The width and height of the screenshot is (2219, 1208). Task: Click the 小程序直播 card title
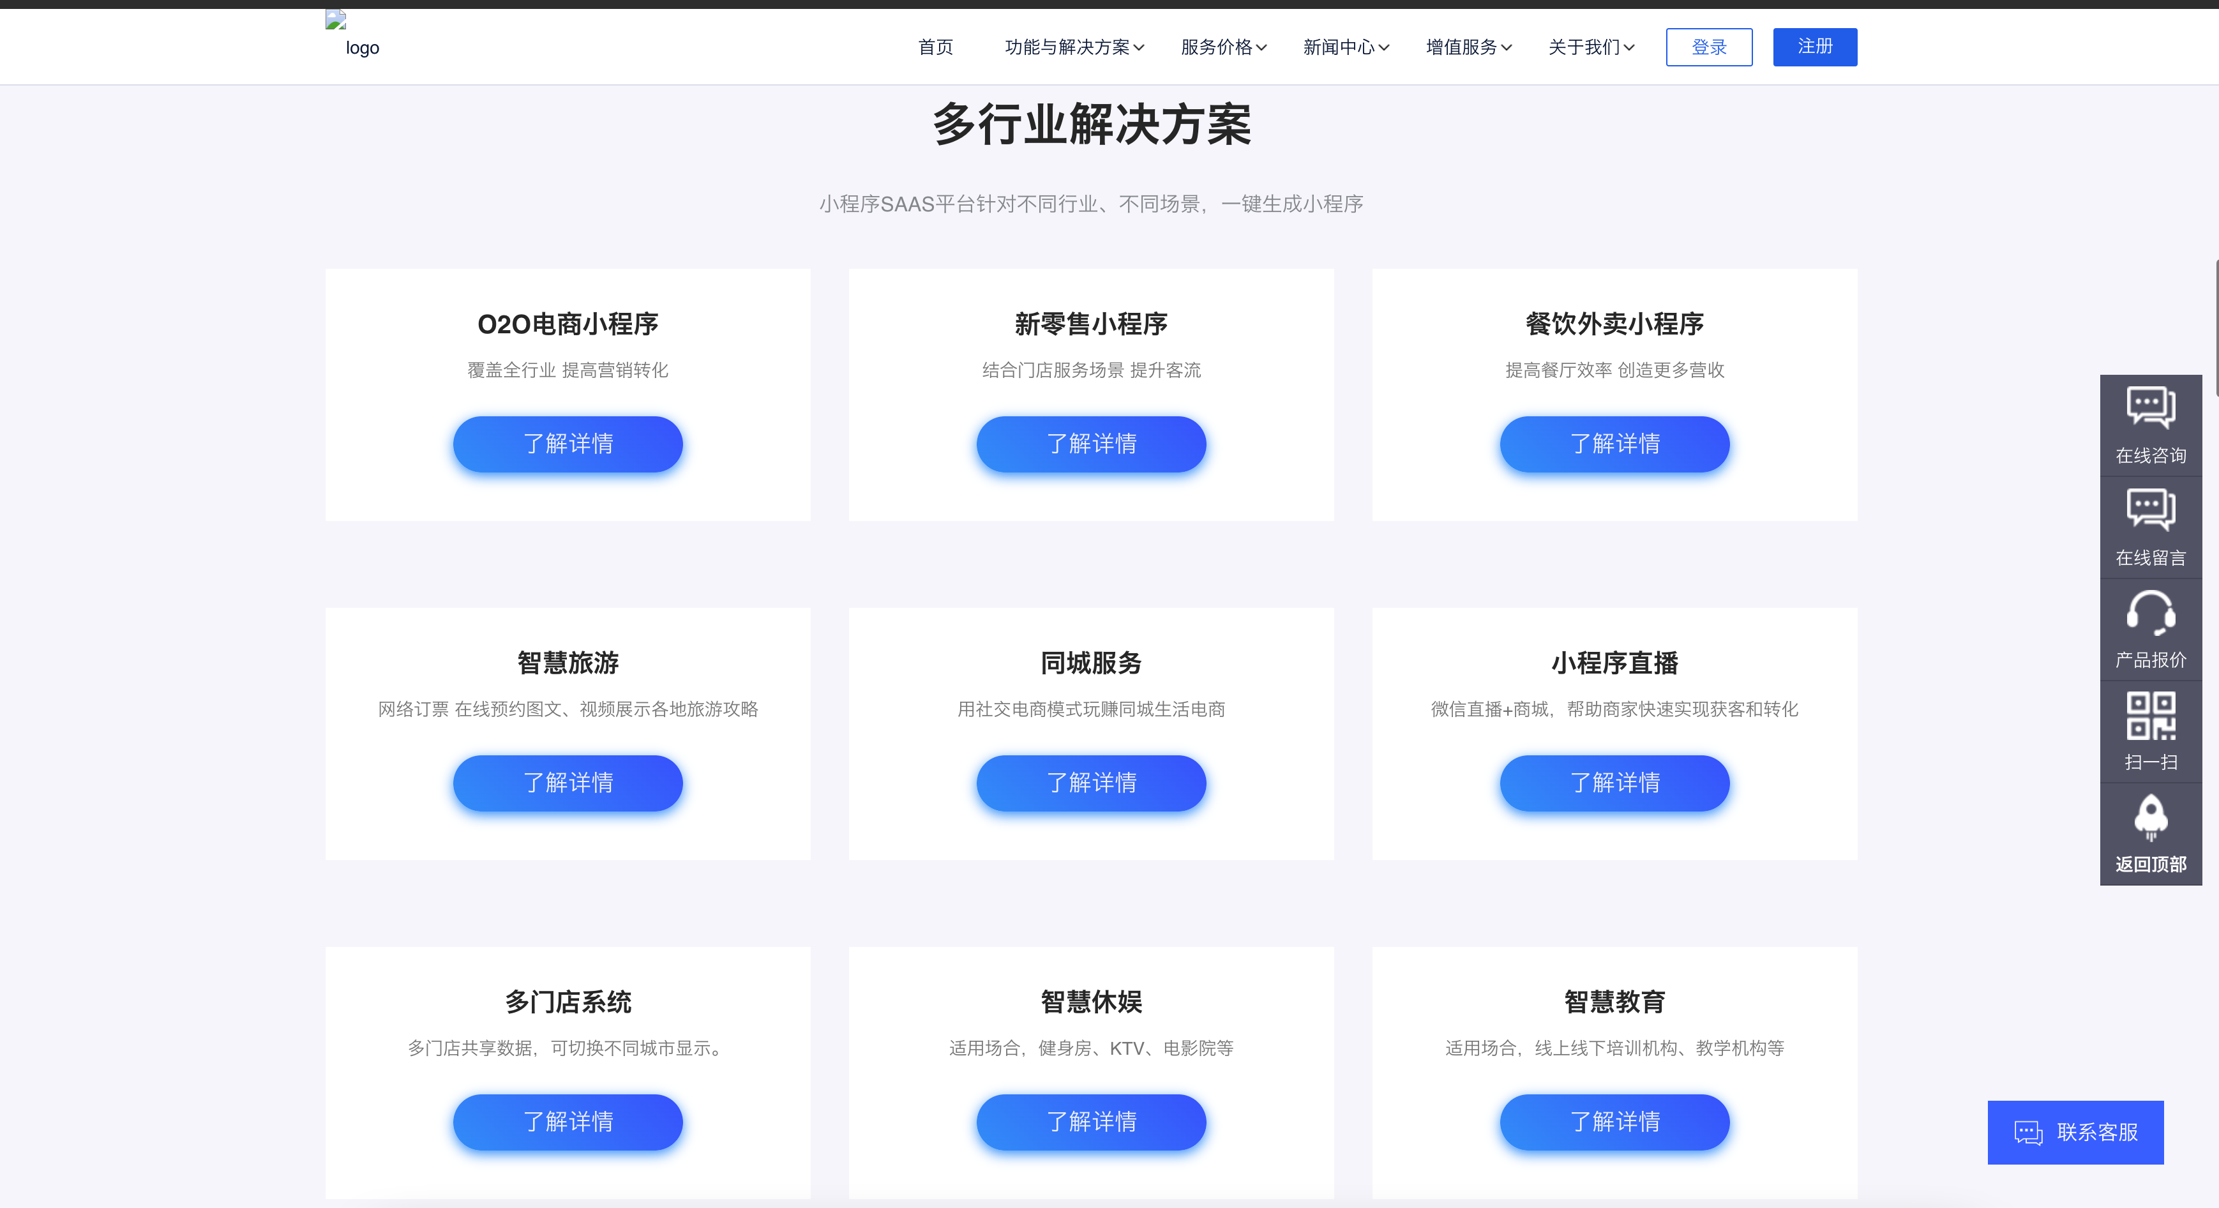tap(1614, 663)
